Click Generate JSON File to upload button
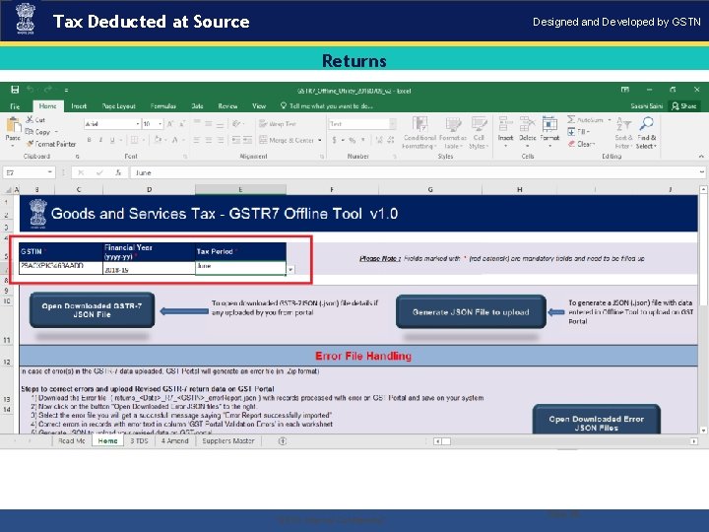Viewport: 709px width, 532px height. [x=471, y=311]
